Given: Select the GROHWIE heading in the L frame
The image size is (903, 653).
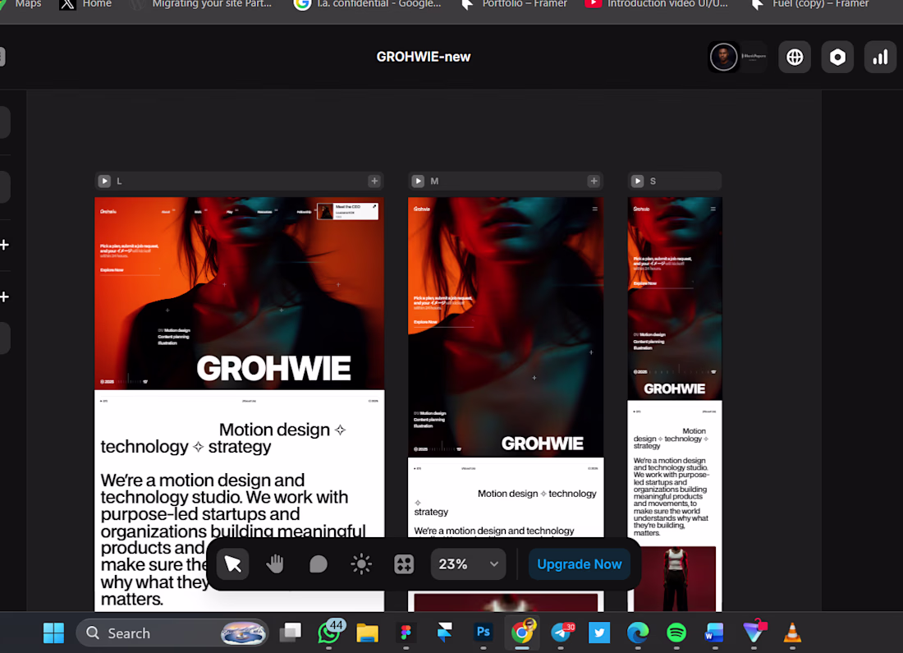Looking at the screenshot, I should 273,368.
